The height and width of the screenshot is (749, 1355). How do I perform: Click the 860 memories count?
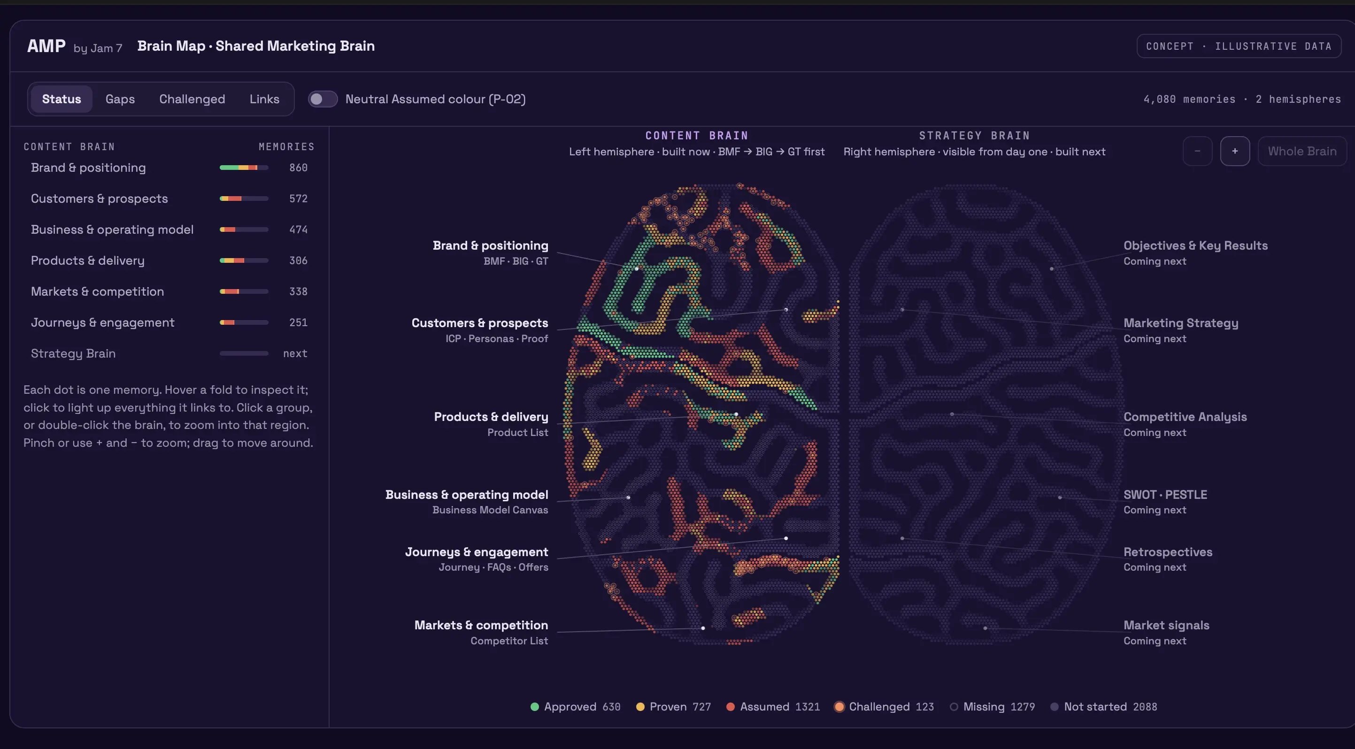[x=298, y=168]
